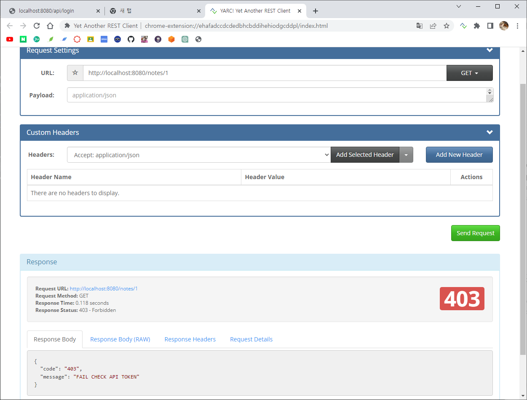Click the "There are no headers to display." row
The width and height of the screenshot is (527, 400).
[260, 193]
